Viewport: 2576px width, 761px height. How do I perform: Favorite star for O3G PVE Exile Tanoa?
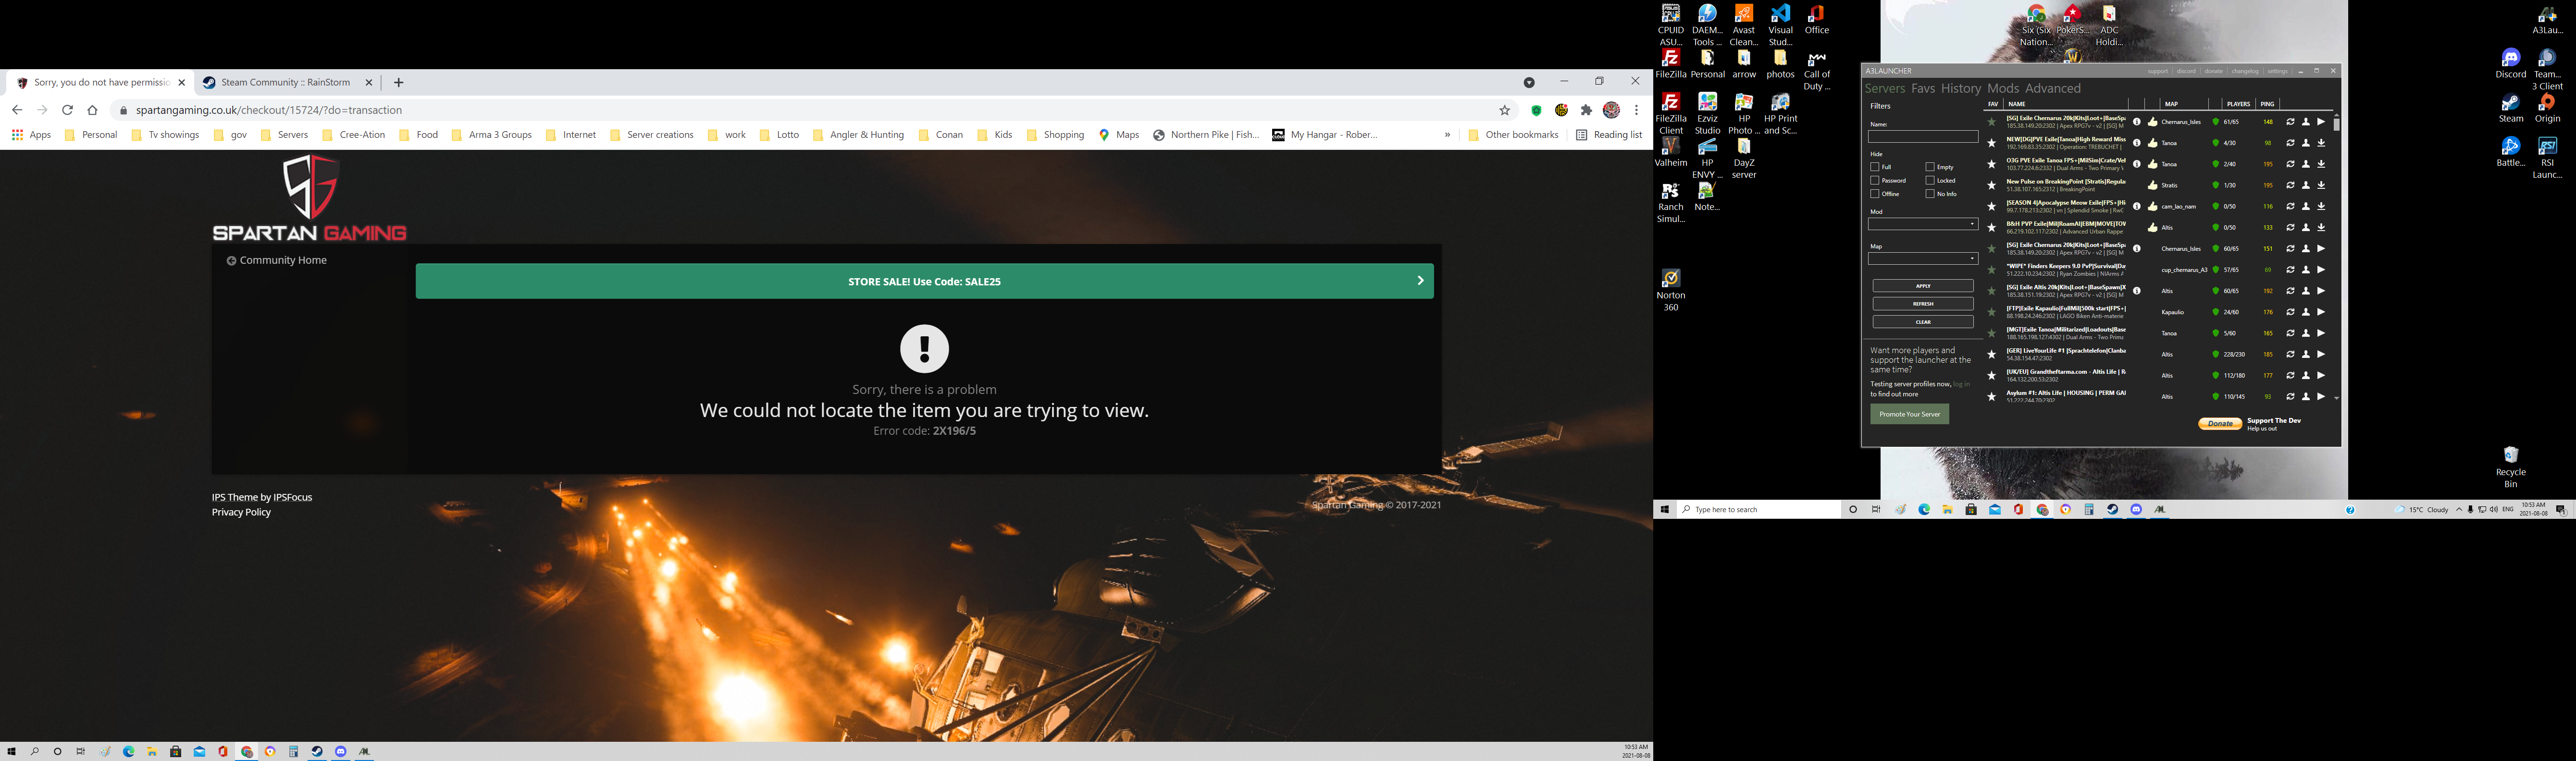coord(1991,164)
